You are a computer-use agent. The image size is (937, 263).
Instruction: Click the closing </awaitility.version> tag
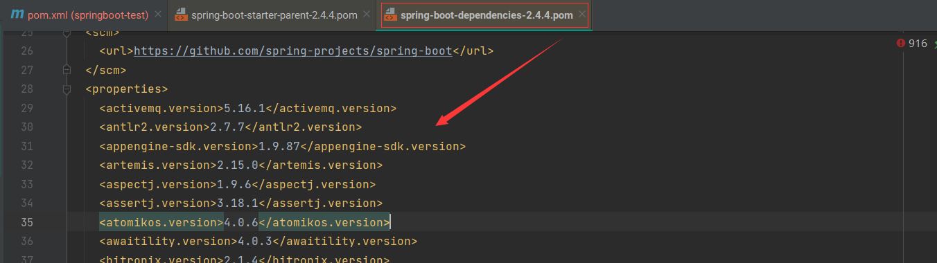coord(344,242)
